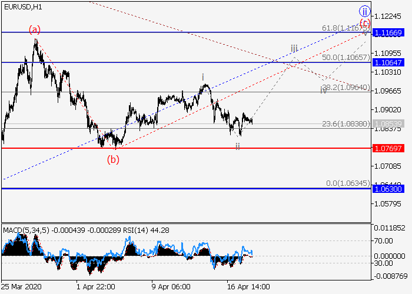Select the green wave ii label

(237, 146)
